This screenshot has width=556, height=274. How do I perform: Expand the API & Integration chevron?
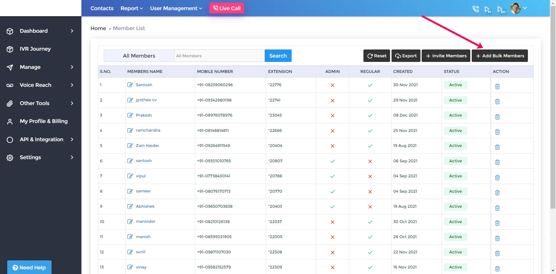72,139
